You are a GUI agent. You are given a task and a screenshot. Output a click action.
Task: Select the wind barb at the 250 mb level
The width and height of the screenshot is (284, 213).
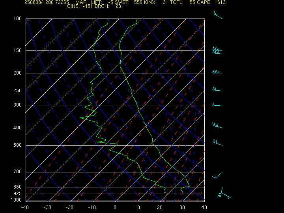pos(217,89)
